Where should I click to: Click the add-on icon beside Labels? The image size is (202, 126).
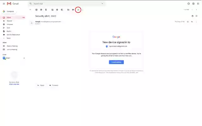click(x=78, y=10)
